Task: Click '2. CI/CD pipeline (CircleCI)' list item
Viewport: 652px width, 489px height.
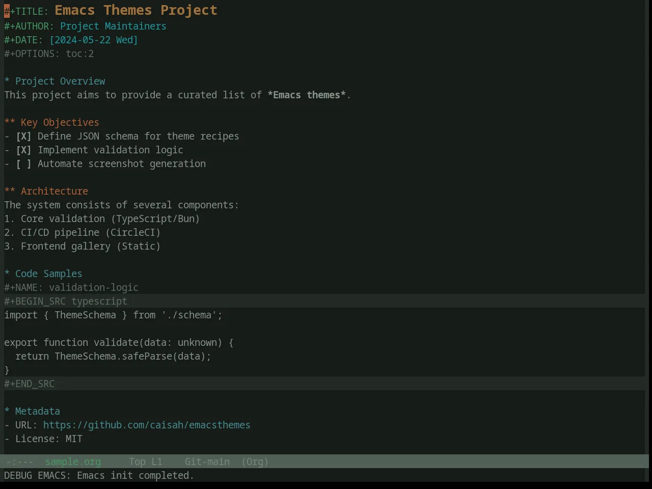Action: tap(83, 233)
